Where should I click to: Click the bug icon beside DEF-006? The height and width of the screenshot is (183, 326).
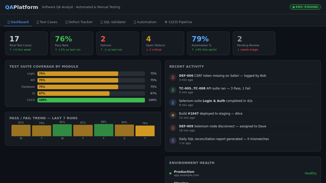point(173,77)
